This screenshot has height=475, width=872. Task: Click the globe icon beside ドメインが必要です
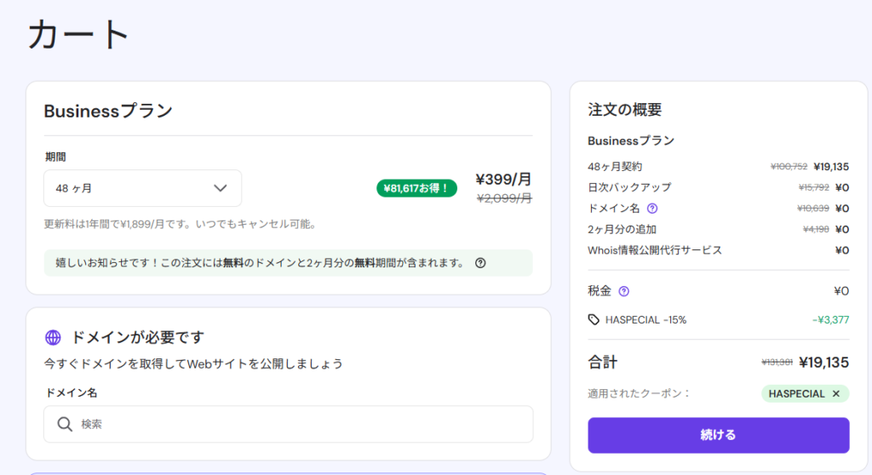tap(53, 338)
